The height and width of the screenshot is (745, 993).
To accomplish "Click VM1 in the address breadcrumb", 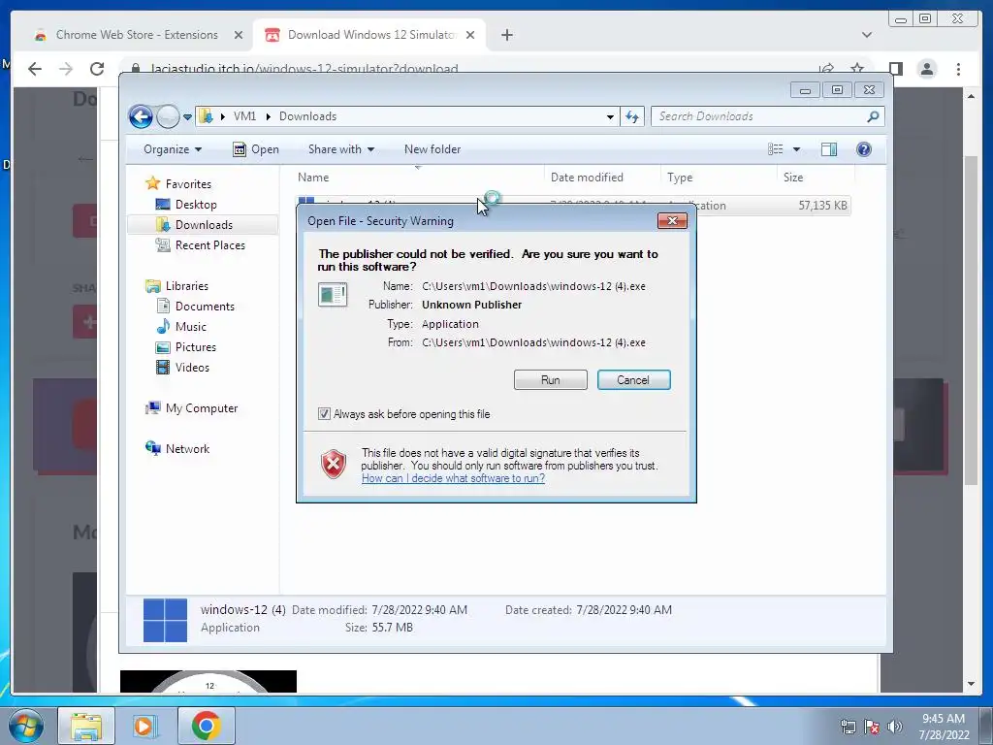I will point(244,116).
